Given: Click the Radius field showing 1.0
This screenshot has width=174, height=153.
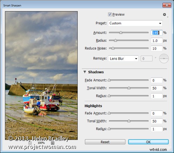Looking at the screenshot, I should pyautogui.click(x=157, y=40).
